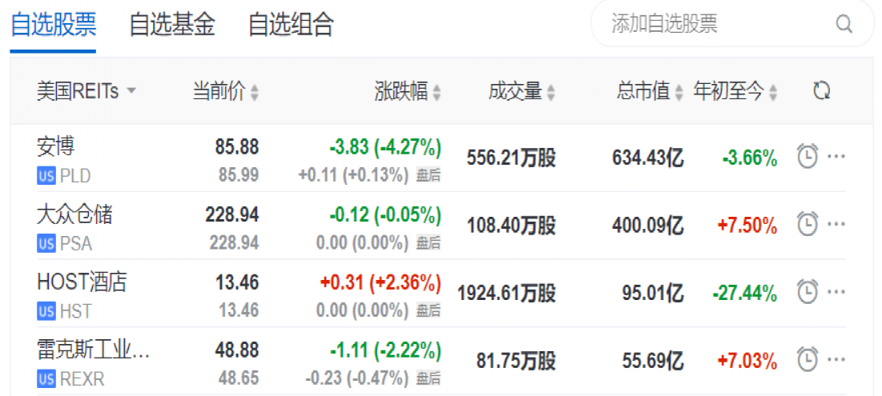Click 雷克斯工业 market cap 55.69亿

(654, 362)
